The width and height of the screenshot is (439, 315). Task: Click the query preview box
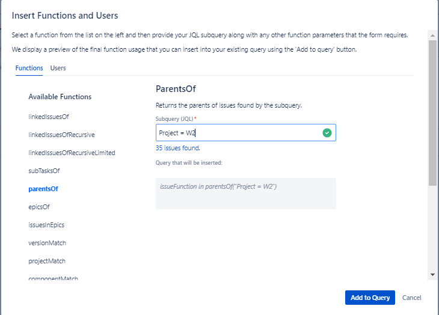(245, 193)
